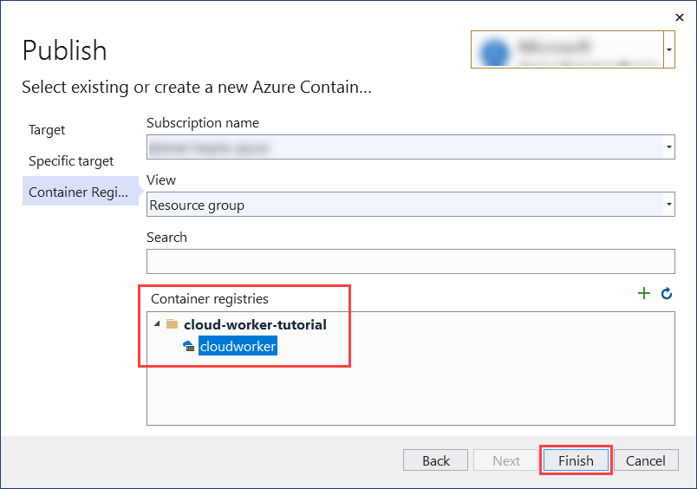This screenshot has height=489, width=697.
Task: Click the refresh registries icon
Action: coord(667,294)
